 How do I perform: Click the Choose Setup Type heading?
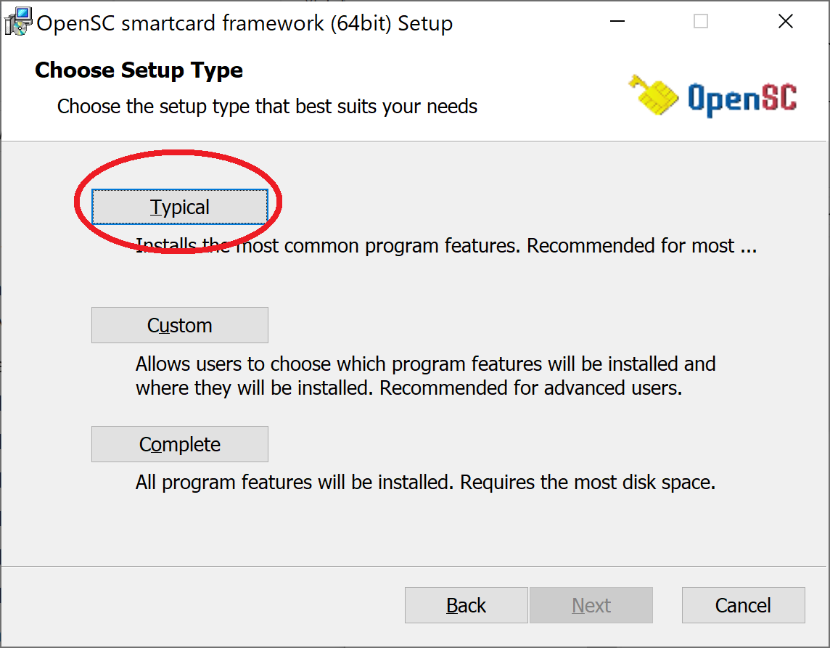[139, 70]
